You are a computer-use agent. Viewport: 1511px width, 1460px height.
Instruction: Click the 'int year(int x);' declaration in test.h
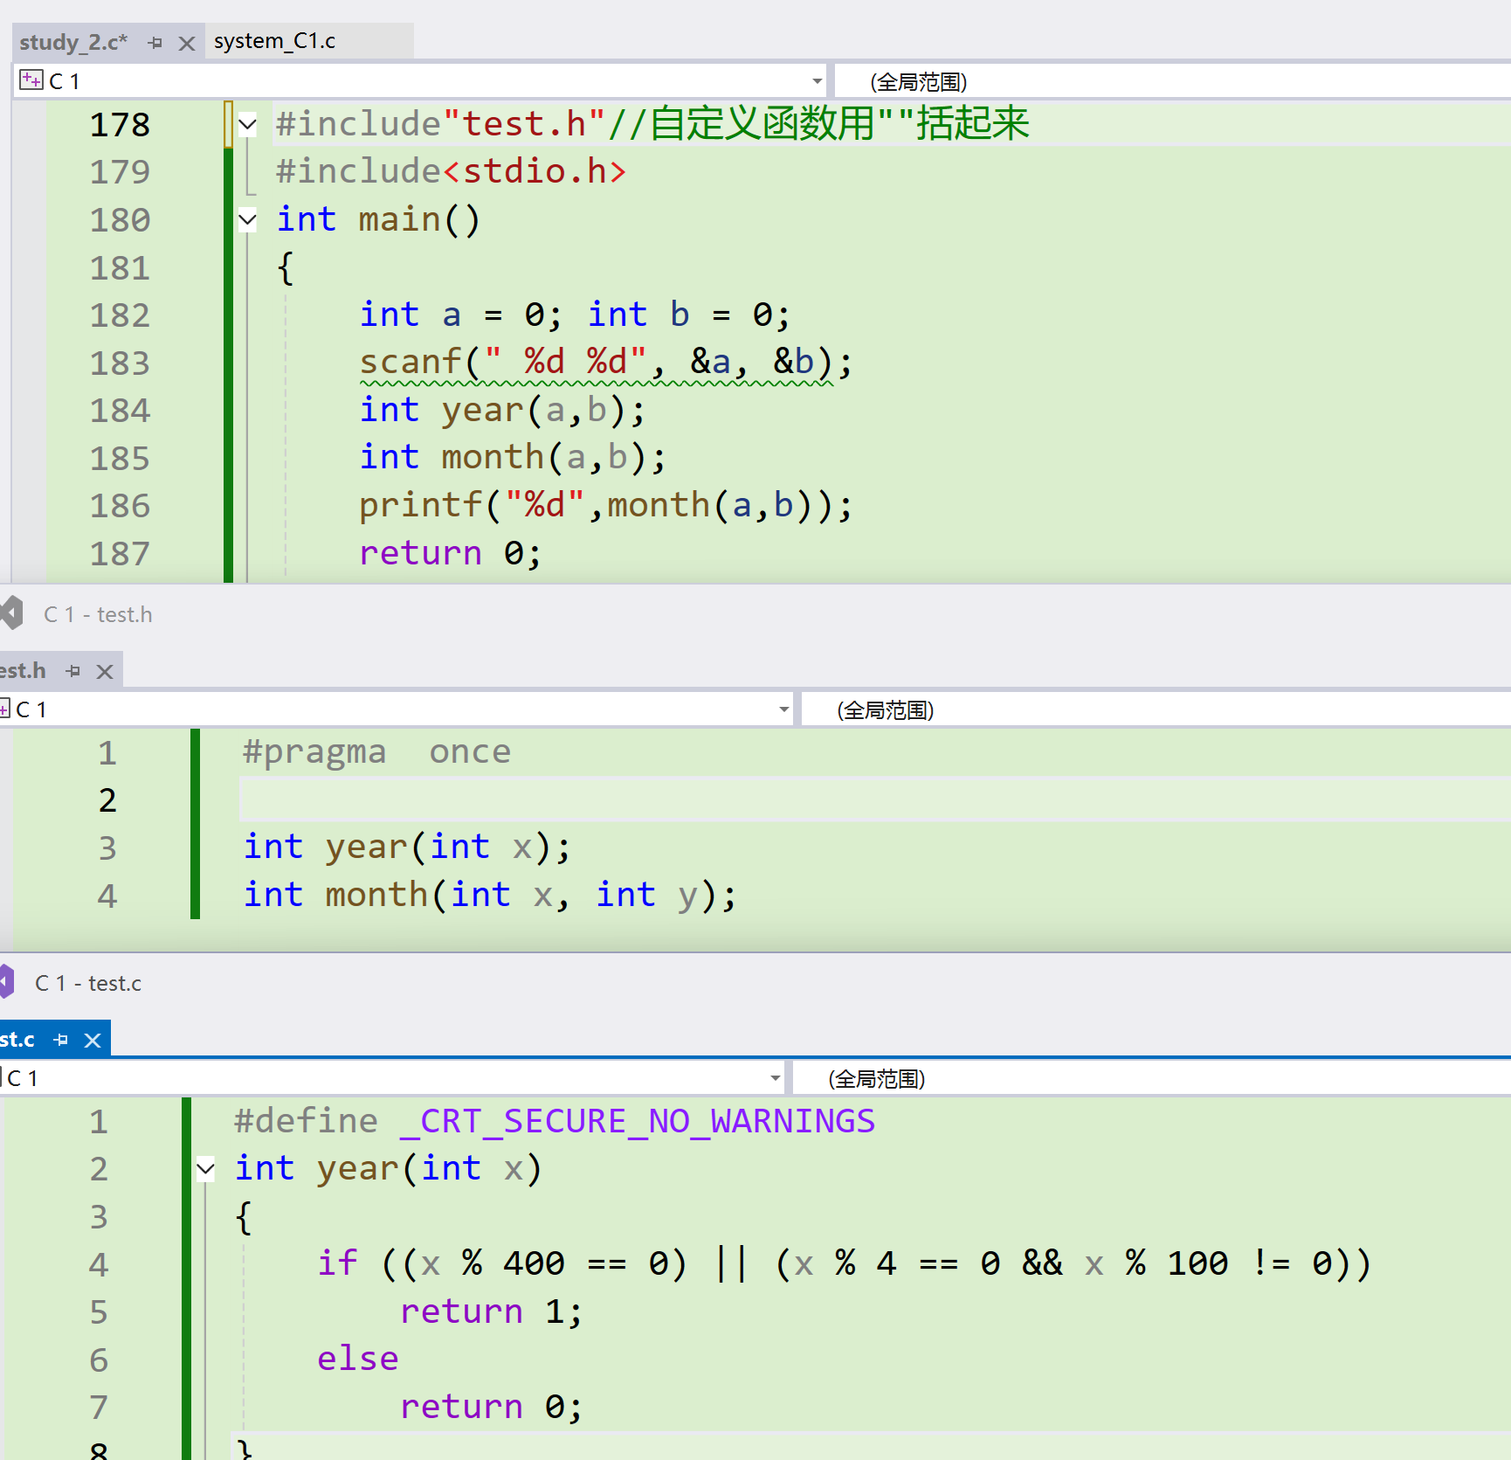pos(407,847)
